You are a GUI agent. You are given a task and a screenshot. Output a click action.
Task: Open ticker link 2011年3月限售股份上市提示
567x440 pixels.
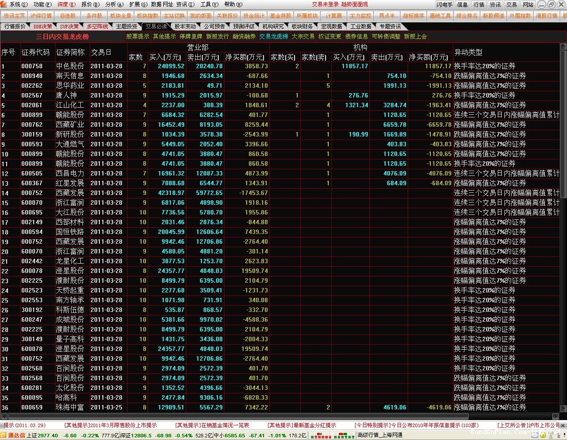(110, 425)
